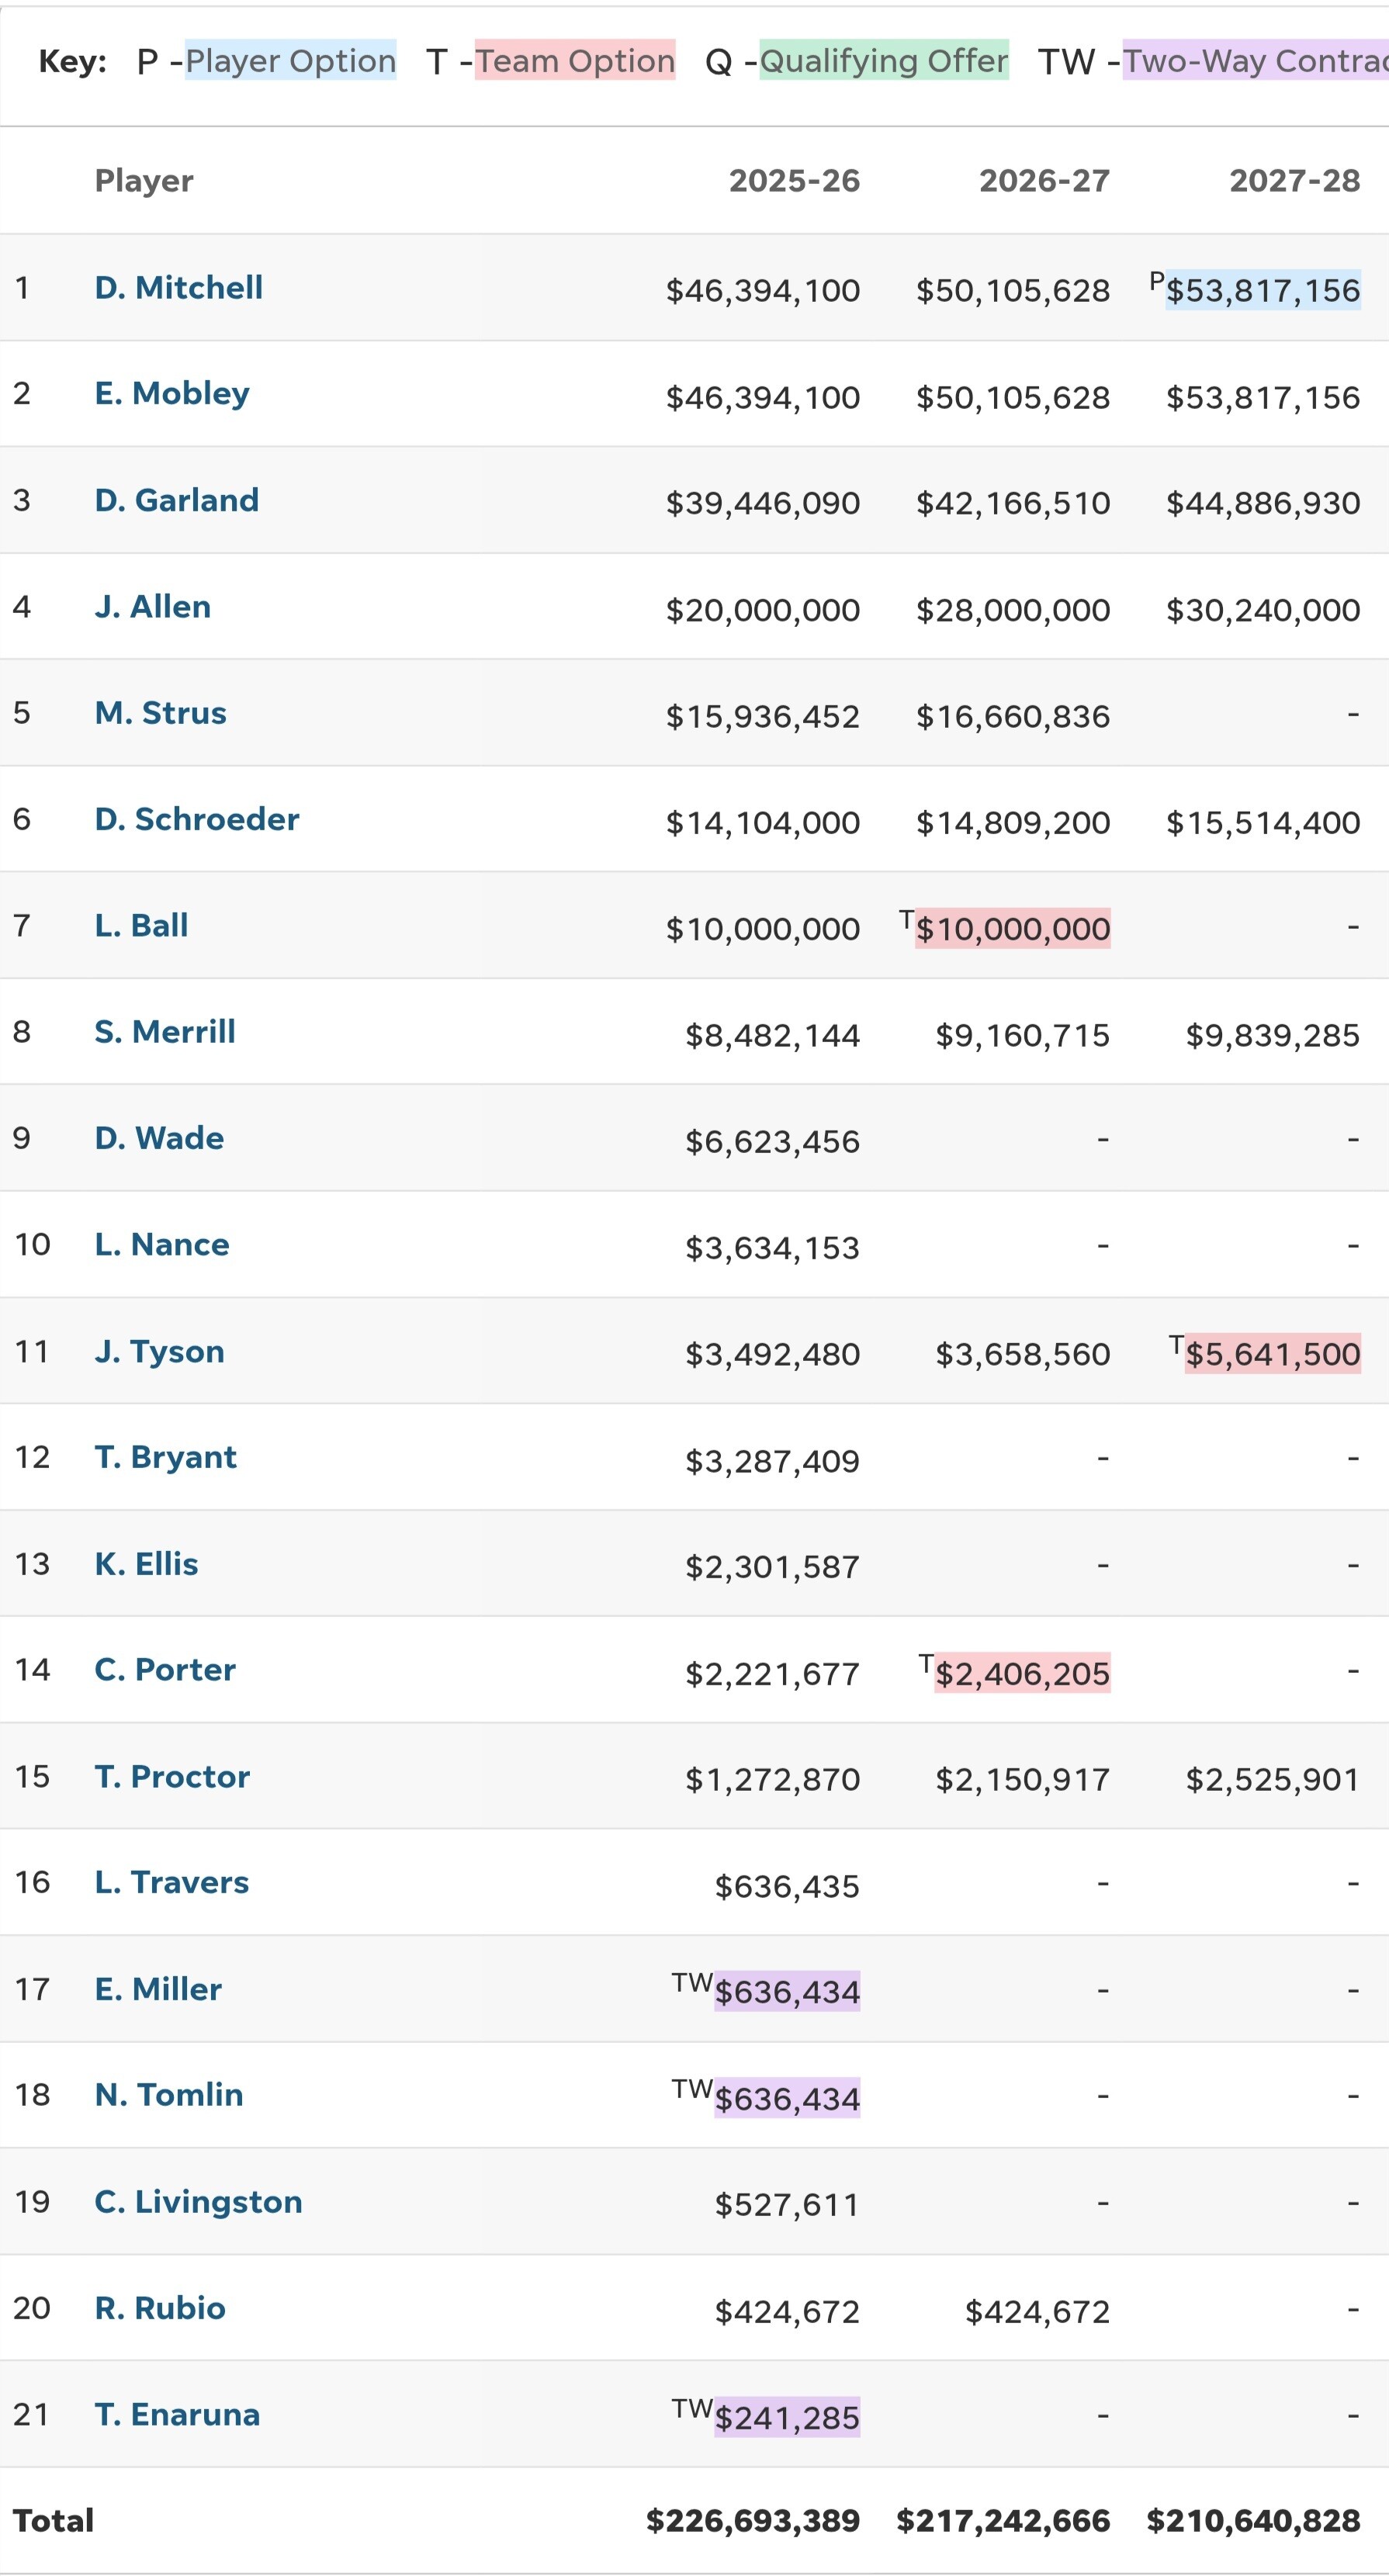Click the C. Porter link
The width and height of the screenshot is (1389, 2576).
[165, 1670]
